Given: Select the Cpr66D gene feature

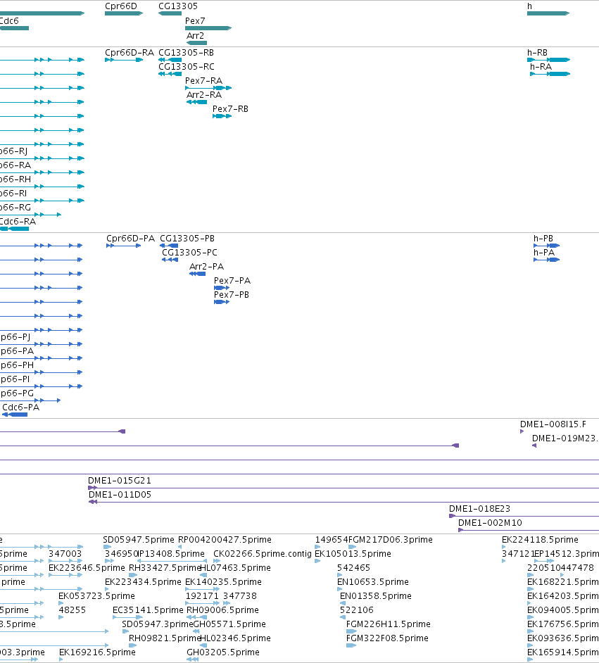Looking at the screenshot, I should click(124, 13).
